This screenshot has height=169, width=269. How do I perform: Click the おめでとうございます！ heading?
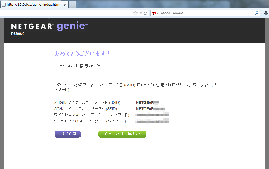pos(82,54)
